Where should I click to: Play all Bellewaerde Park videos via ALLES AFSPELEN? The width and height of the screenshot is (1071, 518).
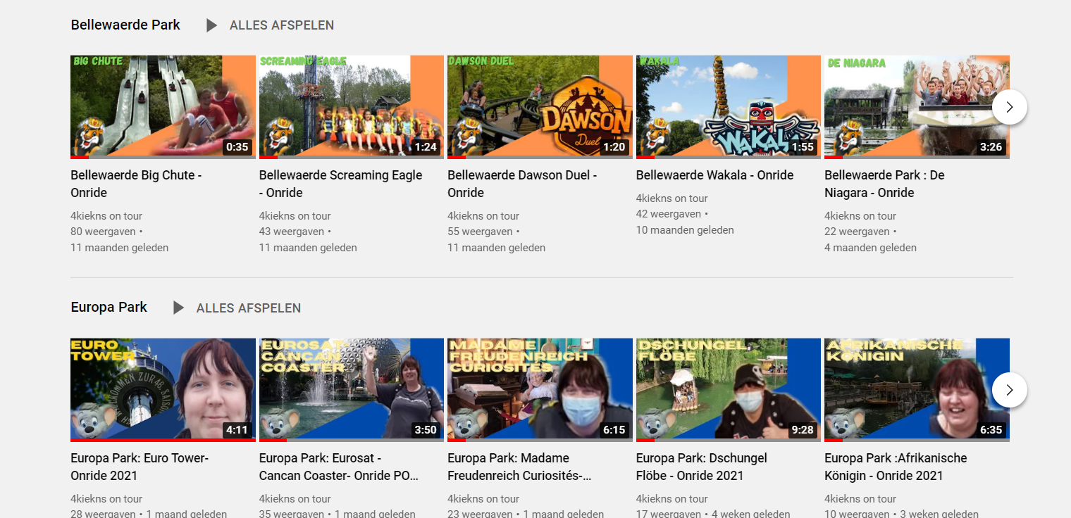tap(282, 25)
